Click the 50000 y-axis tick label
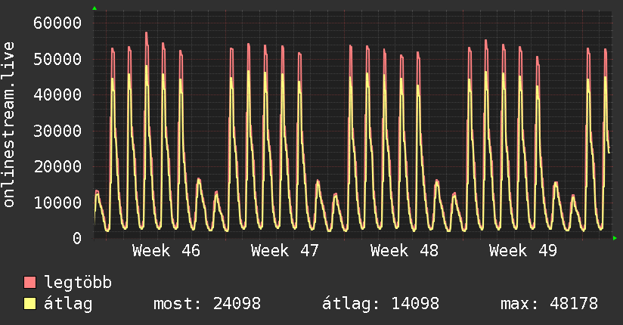 pyautogui.click(x=57, y=59)
